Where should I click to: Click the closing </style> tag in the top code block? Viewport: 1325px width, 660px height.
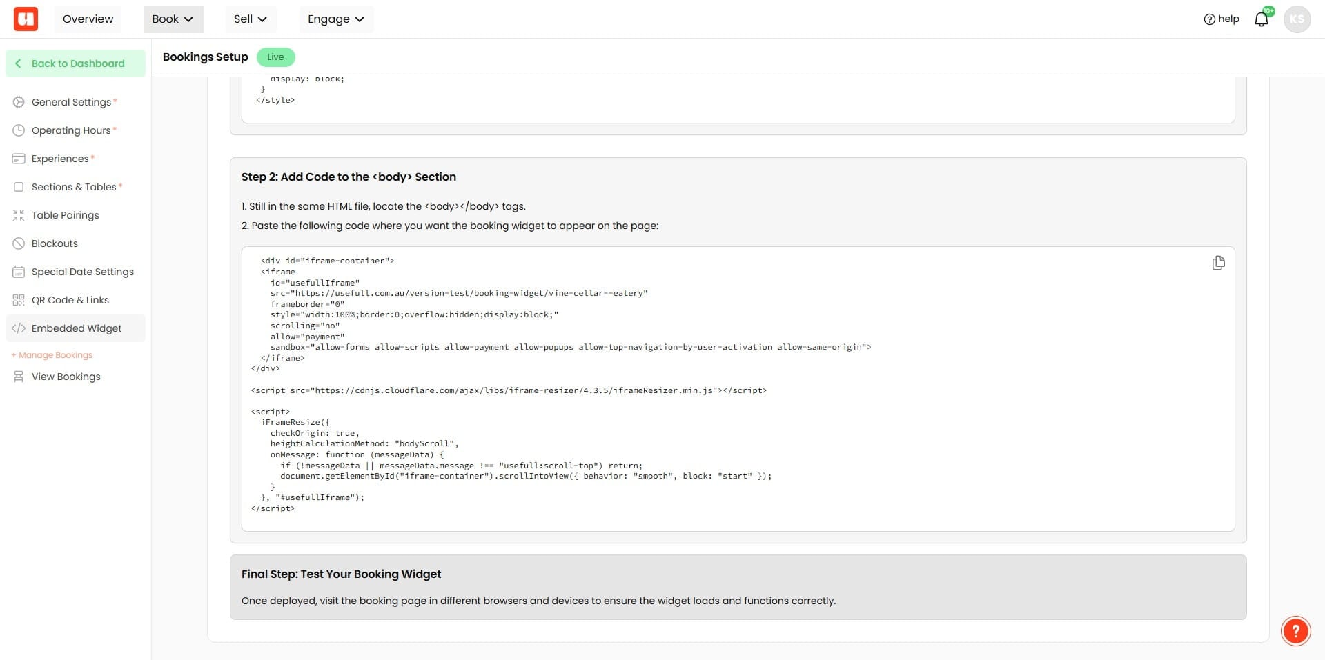[x=275, y=100]
